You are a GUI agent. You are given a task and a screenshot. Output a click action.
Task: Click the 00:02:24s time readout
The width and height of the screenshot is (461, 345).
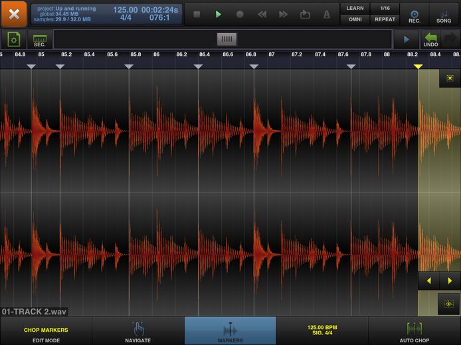coord(159,10)
